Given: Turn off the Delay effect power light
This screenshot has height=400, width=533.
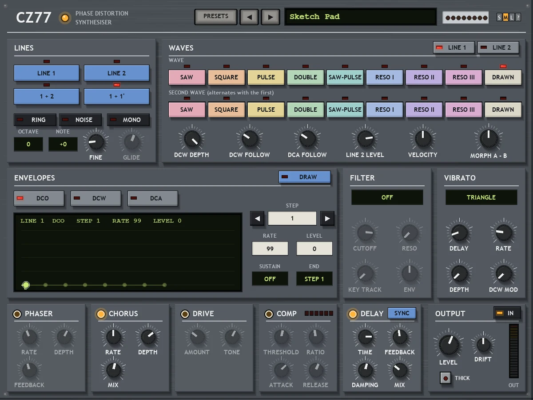Looking at the screenshot, I should (x=353, y=314).
